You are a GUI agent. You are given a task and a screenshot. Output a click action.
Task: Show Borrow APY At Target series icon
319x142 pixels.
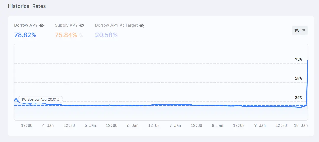(x=142, y=25)
